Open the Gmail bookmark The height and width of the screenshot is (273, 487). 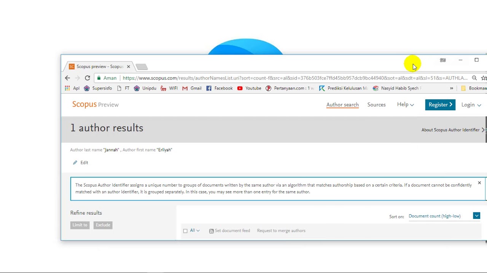pyautogui.click(x=192, y=88)
